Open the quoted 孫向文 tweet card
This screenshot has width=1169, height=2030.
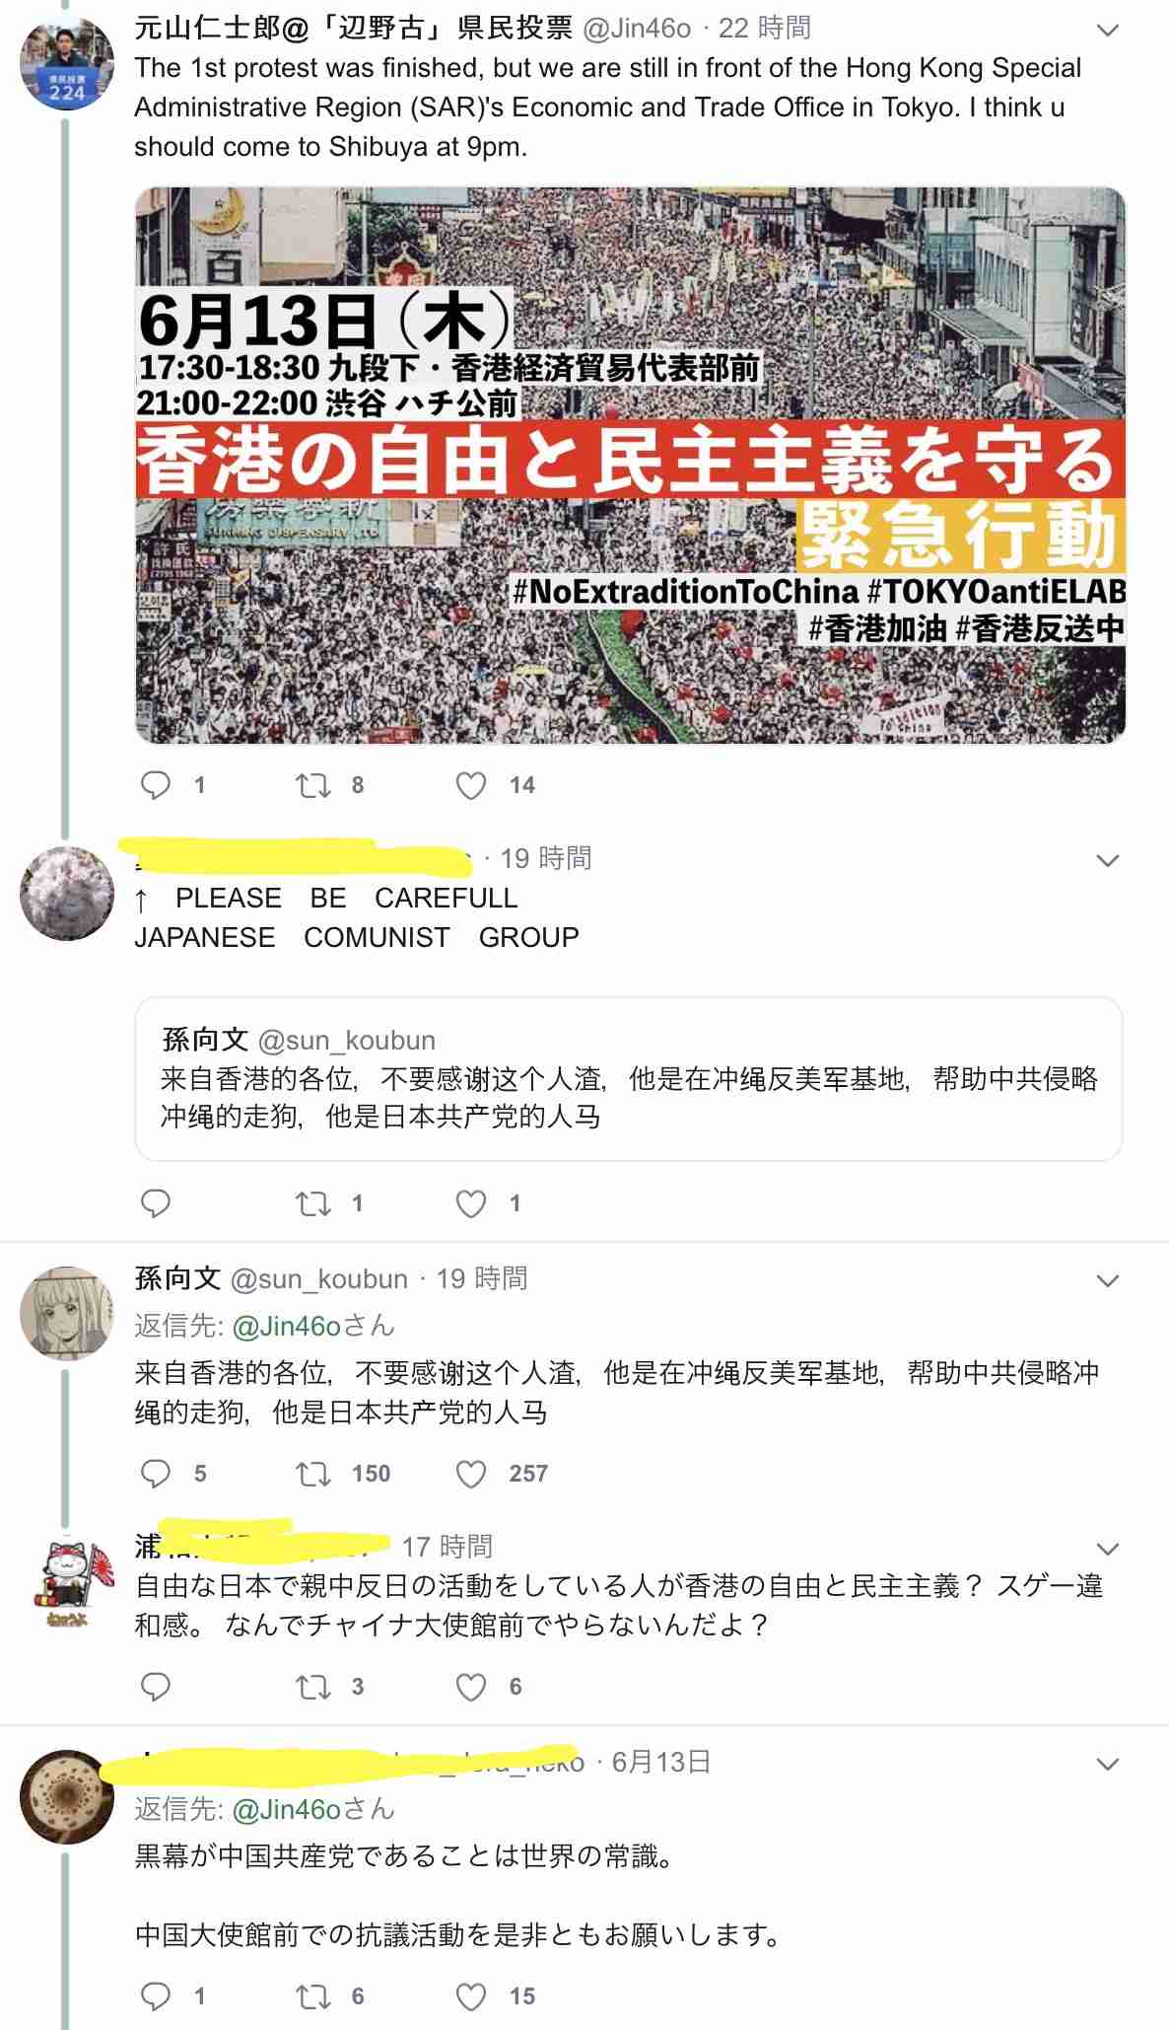click(x=629, y=1079)
